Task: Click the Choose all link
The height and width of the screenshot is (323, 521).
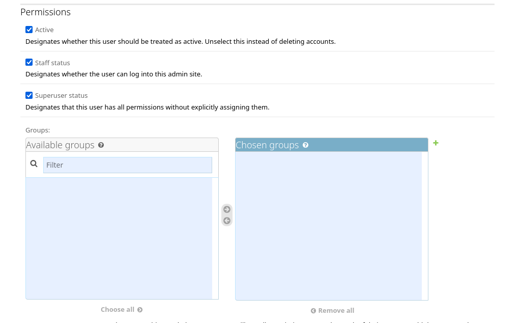Action: point(122,309)
